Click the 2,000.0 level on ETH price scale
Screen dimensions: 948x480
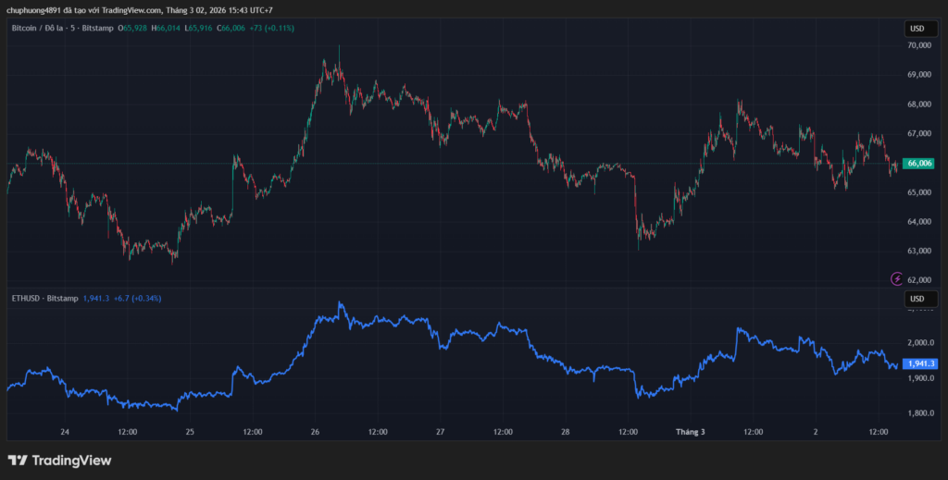(x=920, y=343)
